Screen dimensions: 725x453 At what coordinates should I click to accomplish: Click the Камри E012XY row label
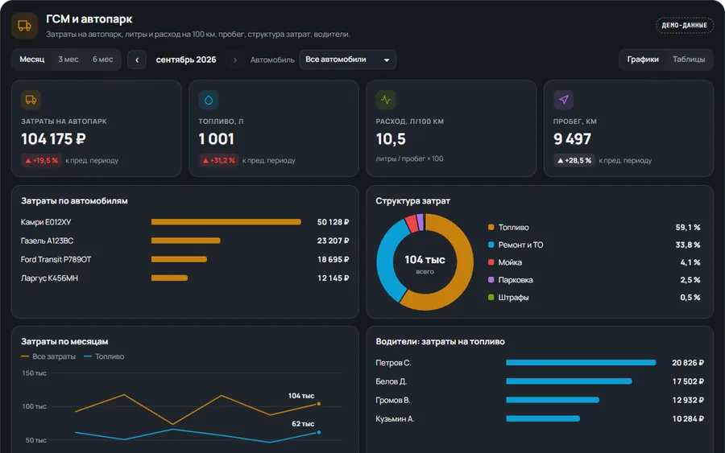point(46,222)
